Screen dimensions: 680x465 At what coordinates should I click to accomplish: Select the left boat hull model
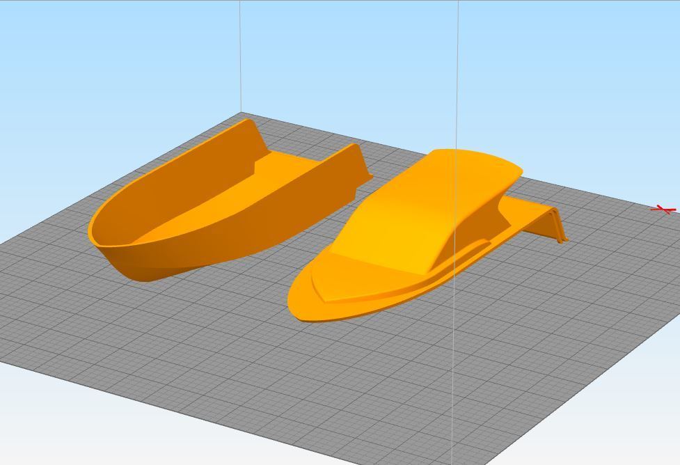click(209, 209)
